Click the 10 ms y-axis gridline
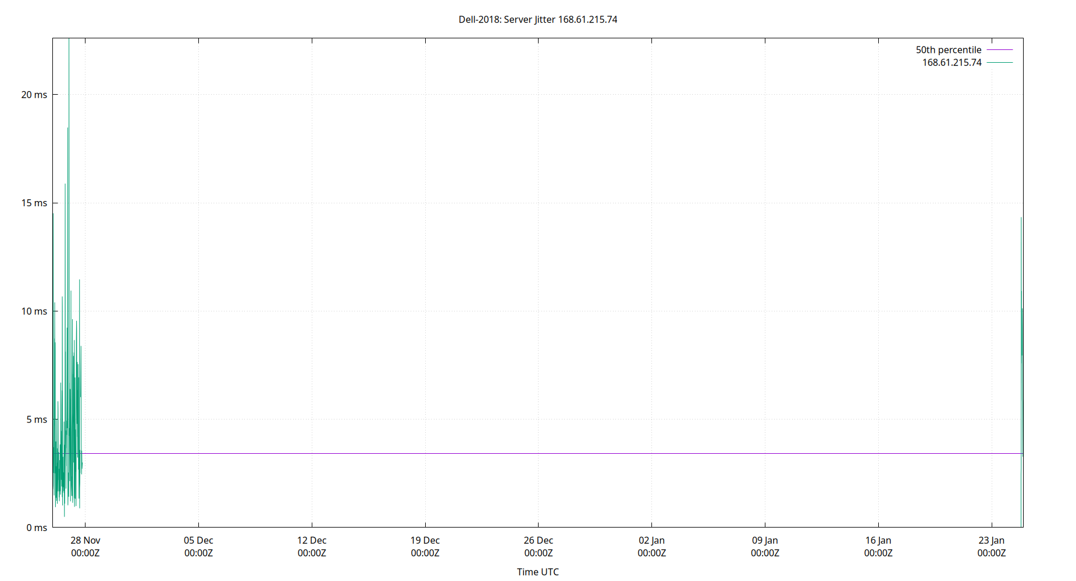Image resolution: width=1076 pixels, height=581 pixels. pos(407,311)
